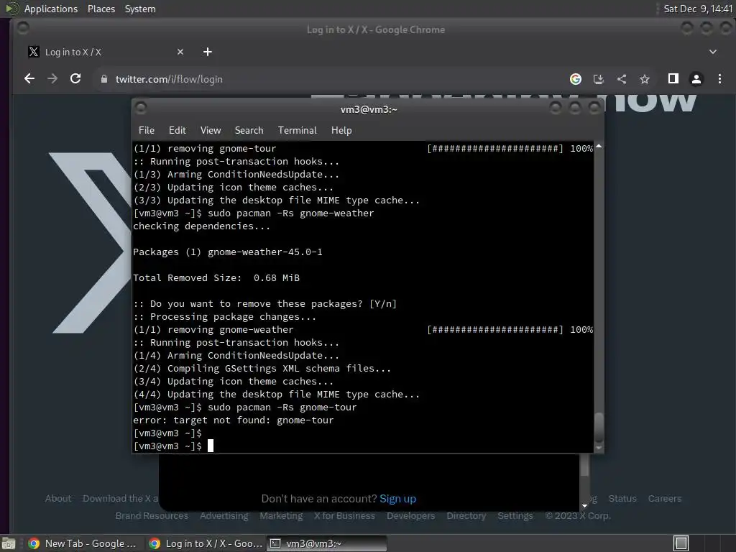Open the Applications panel menu
The height and width of the screenshot is (552, 736).
(51, 9)
